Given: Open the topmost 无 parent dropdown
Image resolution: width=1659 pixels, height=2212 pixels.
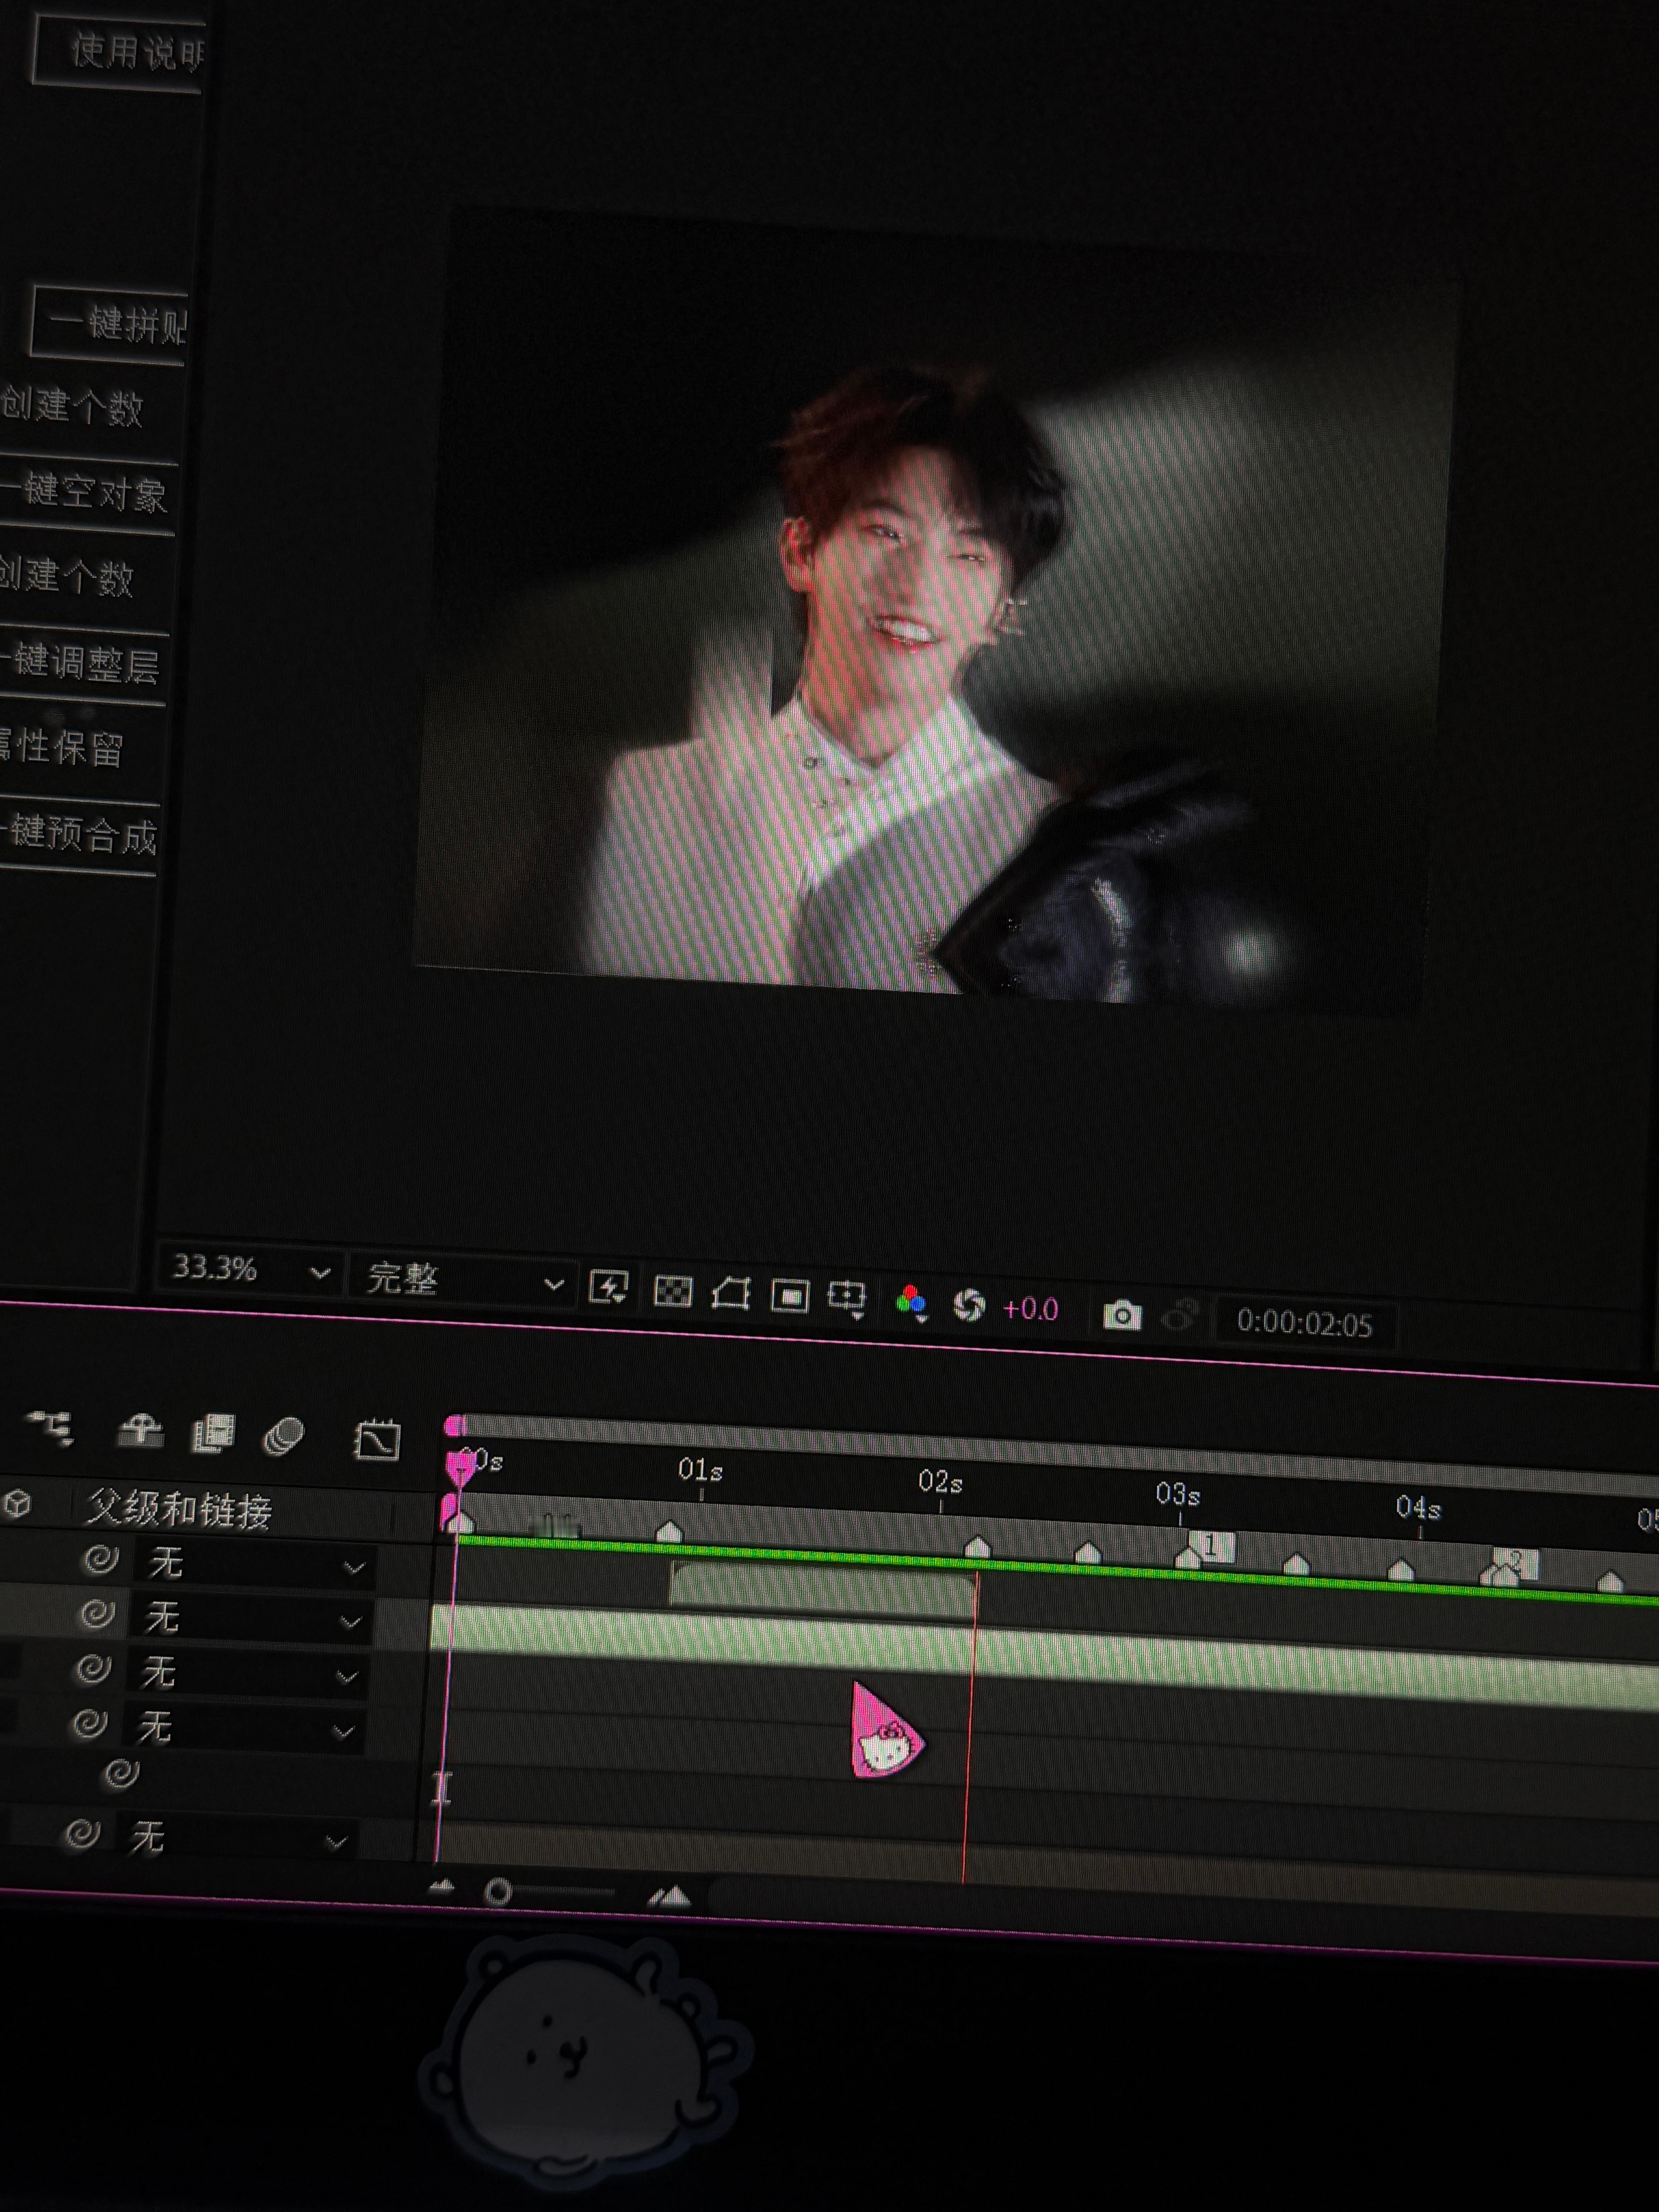Looking at the screenshot, I should 254,1564.
